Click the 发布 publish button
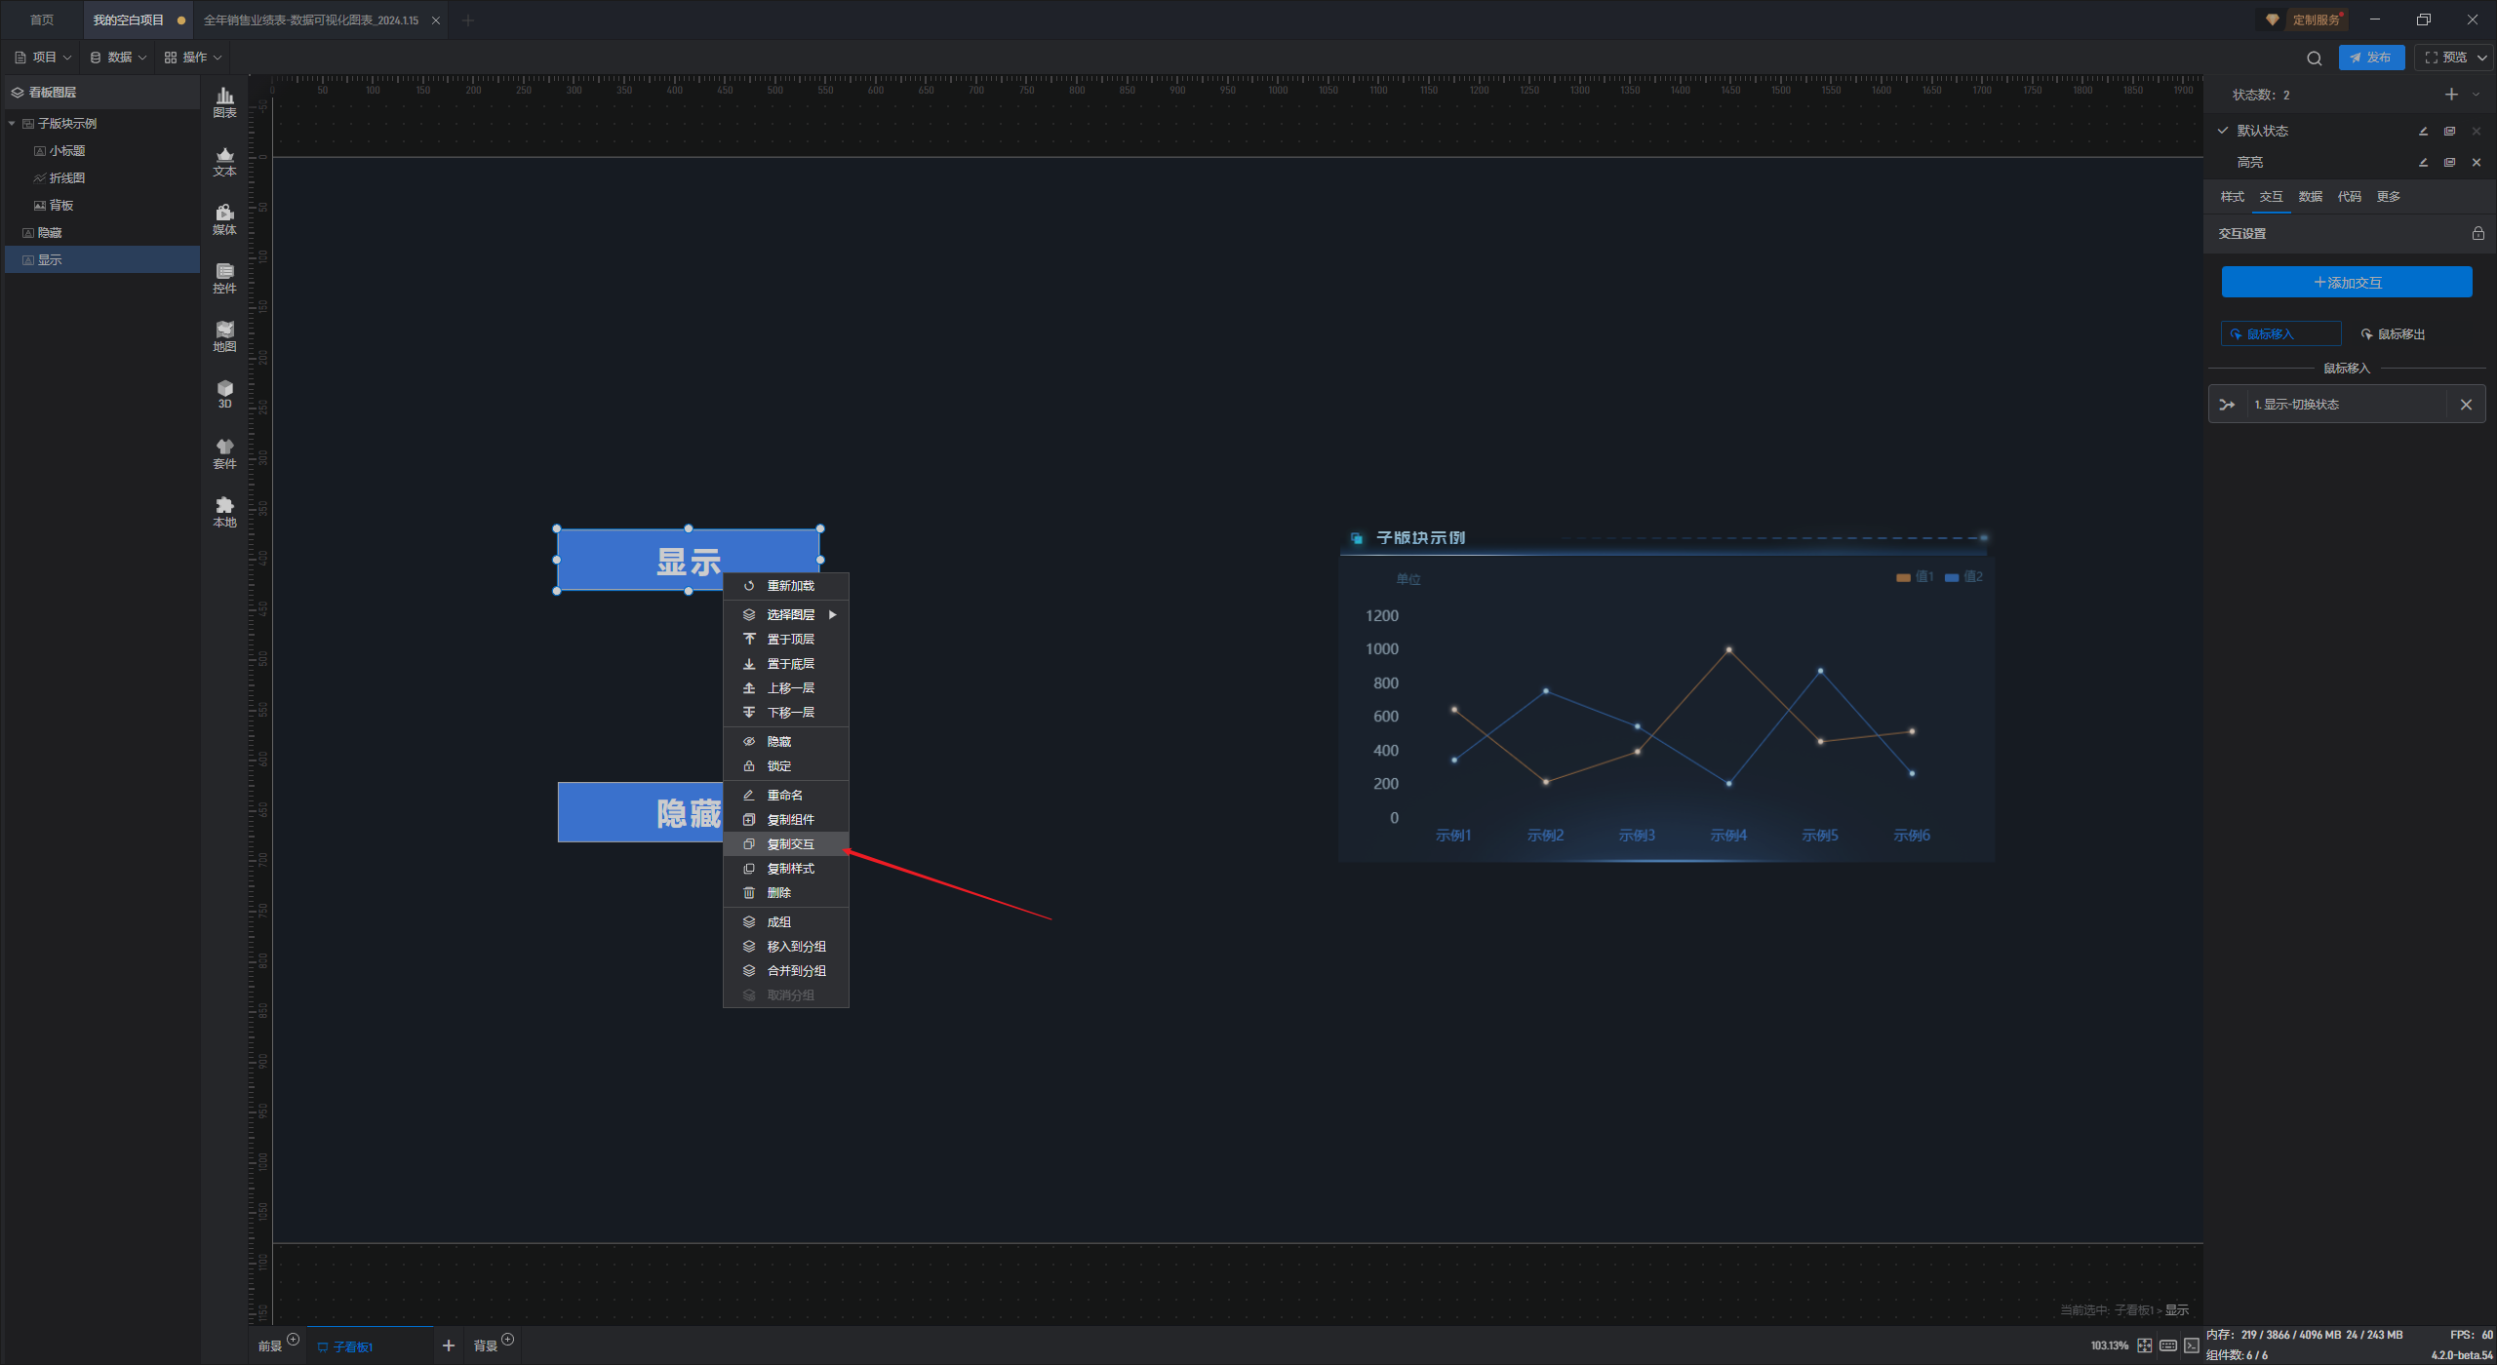2497x1365 pixels. (2370, 58)
